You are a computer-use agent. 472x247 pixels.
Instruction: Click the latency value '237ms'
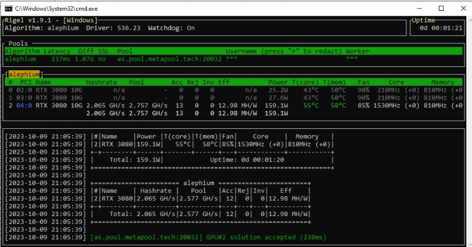click(x=61, y=59)
